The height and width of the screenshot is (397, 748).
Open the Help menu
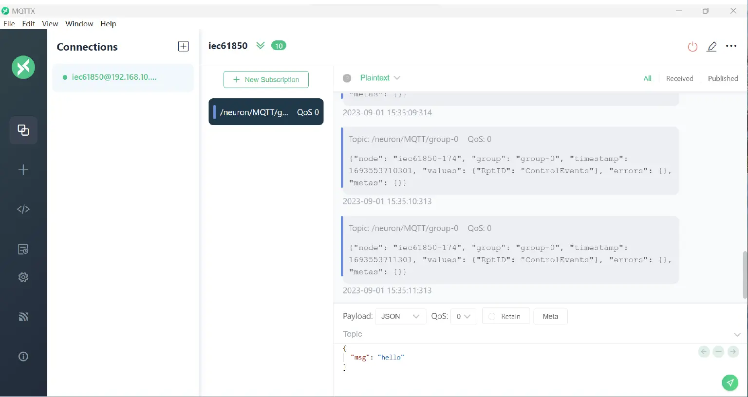point(108,24)
